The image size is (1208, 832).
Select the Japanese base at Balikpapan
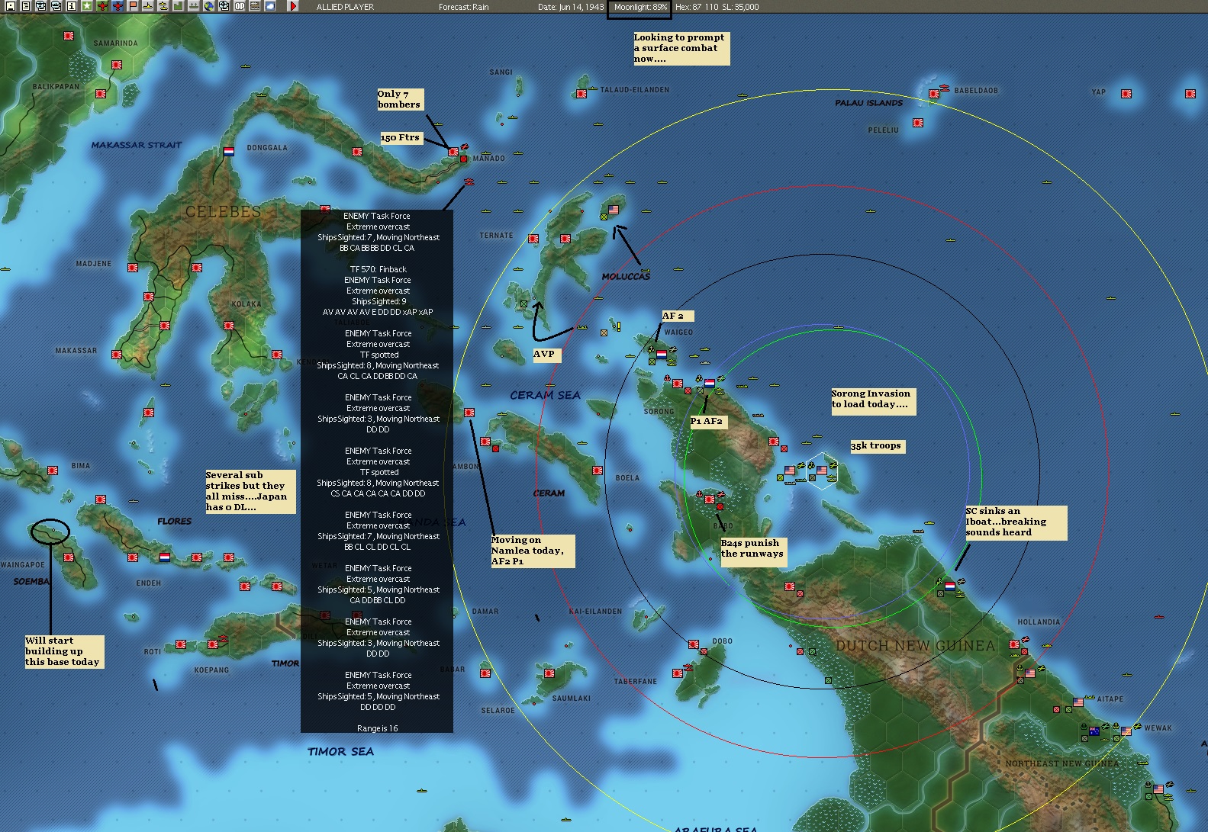click(101, 94)
